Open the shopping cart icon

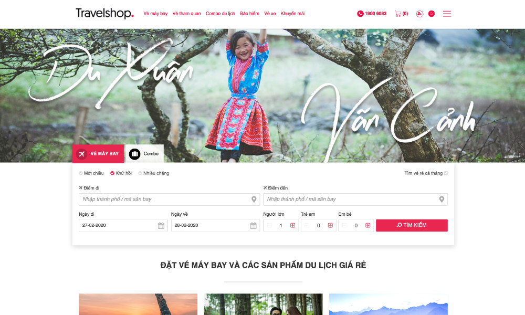[398, 14]
